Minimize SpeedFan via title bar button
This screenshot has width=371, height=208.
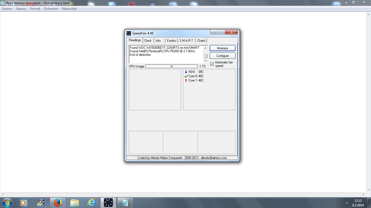click(x=214, y=32)
